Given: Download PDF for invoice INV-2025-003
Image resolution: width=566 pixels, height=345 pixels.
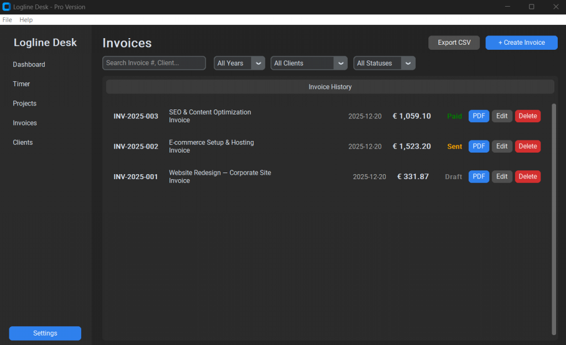Looking at the screenshot, I should pos(479,116).
